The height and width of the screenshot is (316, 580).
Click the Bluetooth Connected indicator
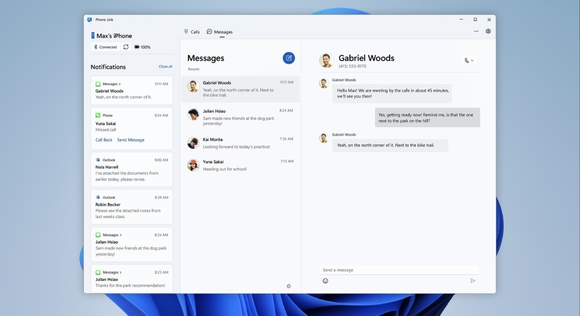pyautogui.click(x=104, y=47)
